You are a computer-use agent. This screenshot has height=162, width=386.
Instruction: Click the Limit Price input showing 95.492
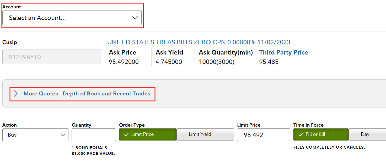[263, 135]
